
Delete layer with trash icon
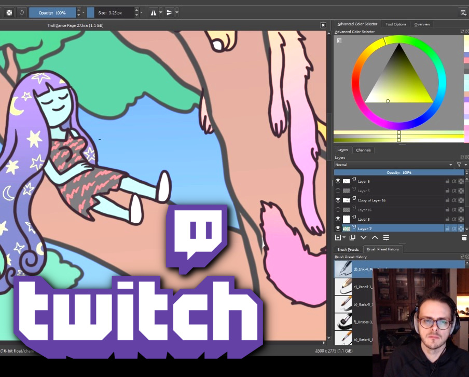(x=464, y=237)
